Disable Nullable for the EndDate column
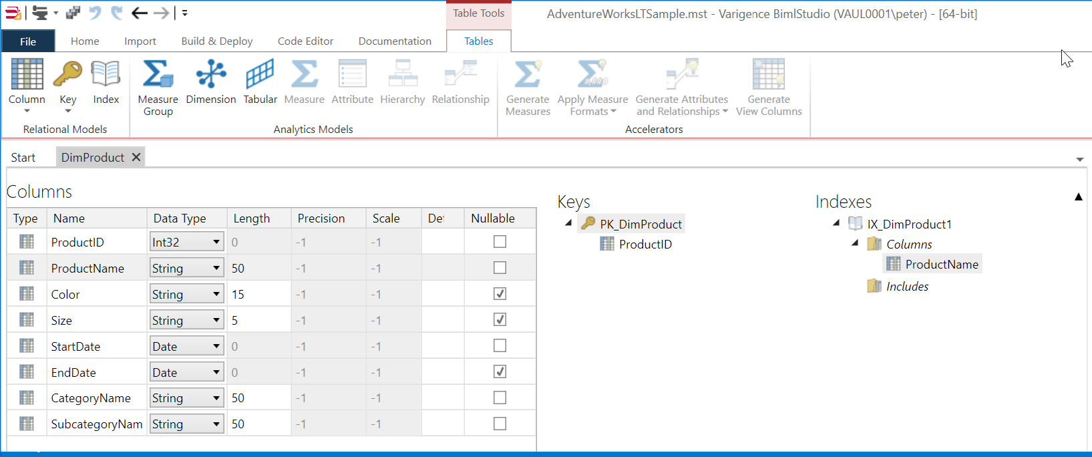 tap(500, 372)
